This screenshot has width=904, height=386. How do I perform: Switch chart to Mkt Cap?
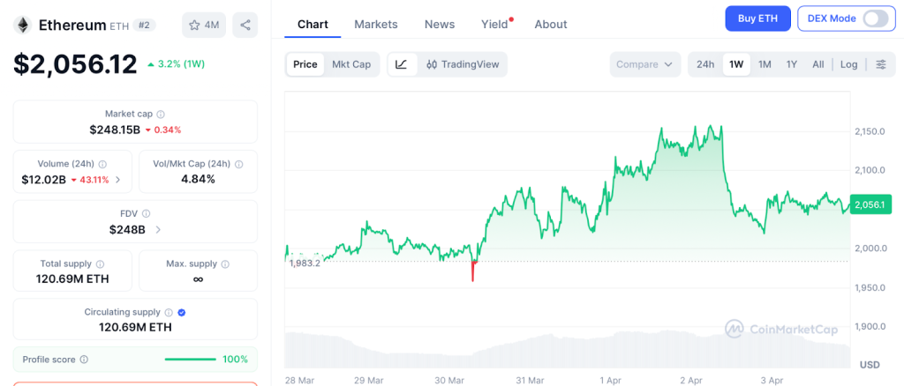[351, 64]
